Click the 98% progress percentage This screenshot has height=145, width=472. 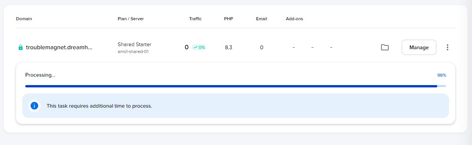(441, 75)
